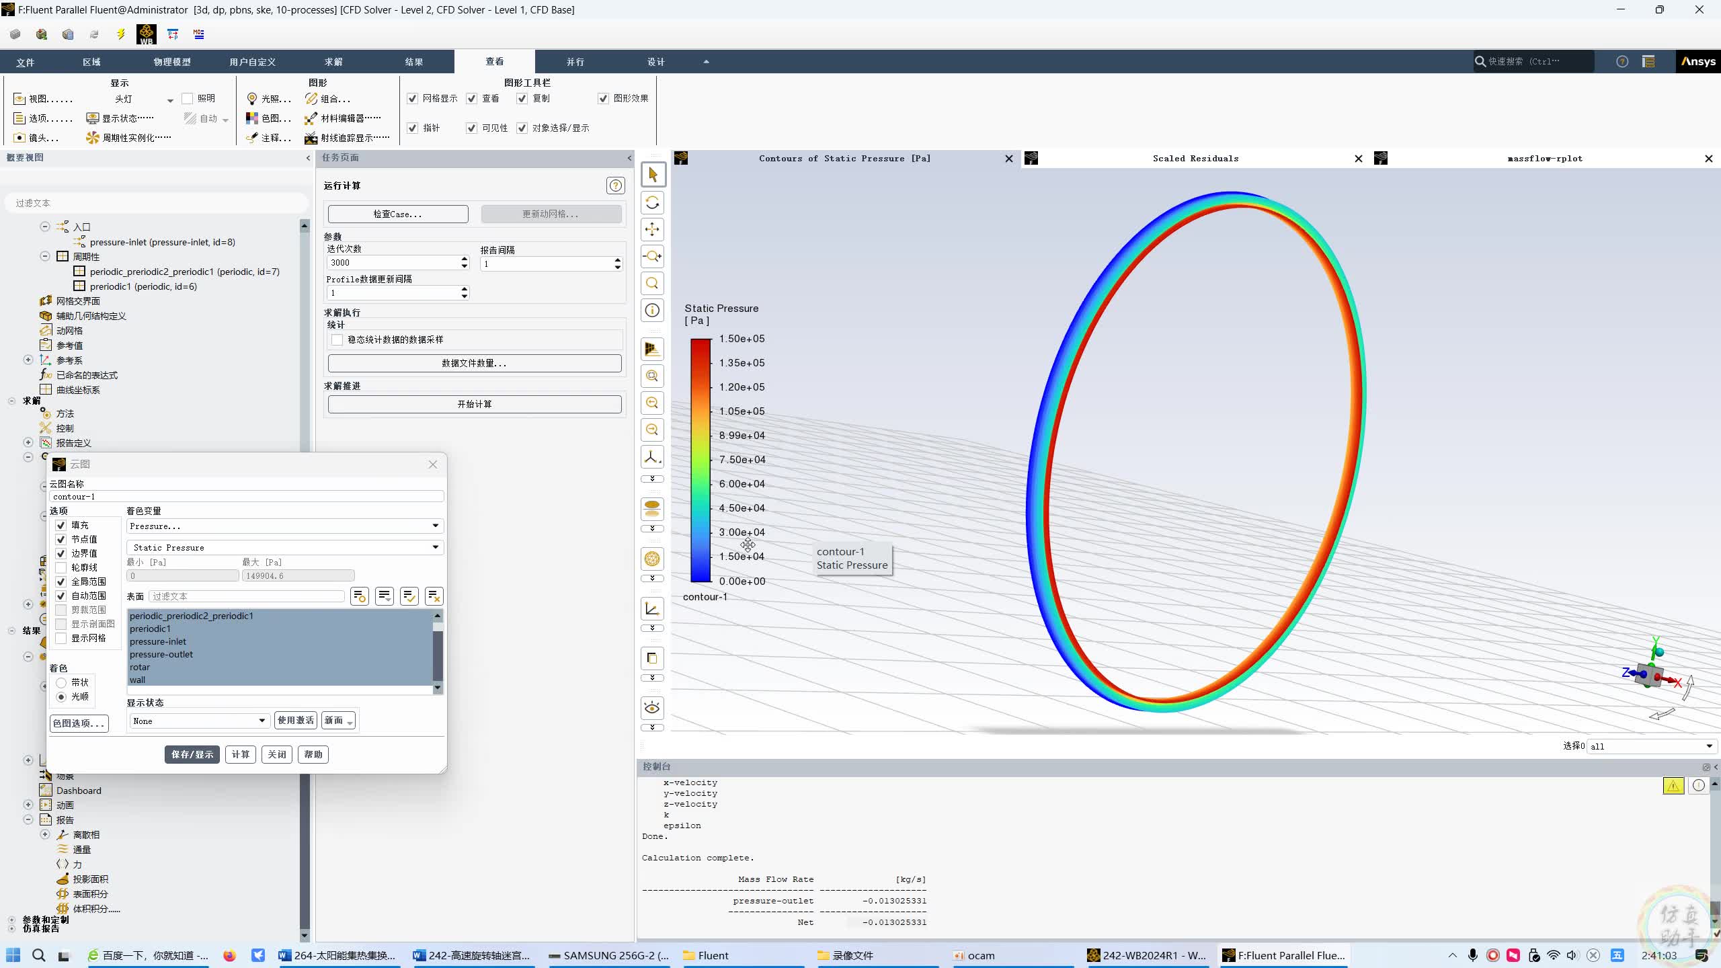Click the probe info icon in graphics toolbar
1721x968 pixels.
(x=651, y=310)
